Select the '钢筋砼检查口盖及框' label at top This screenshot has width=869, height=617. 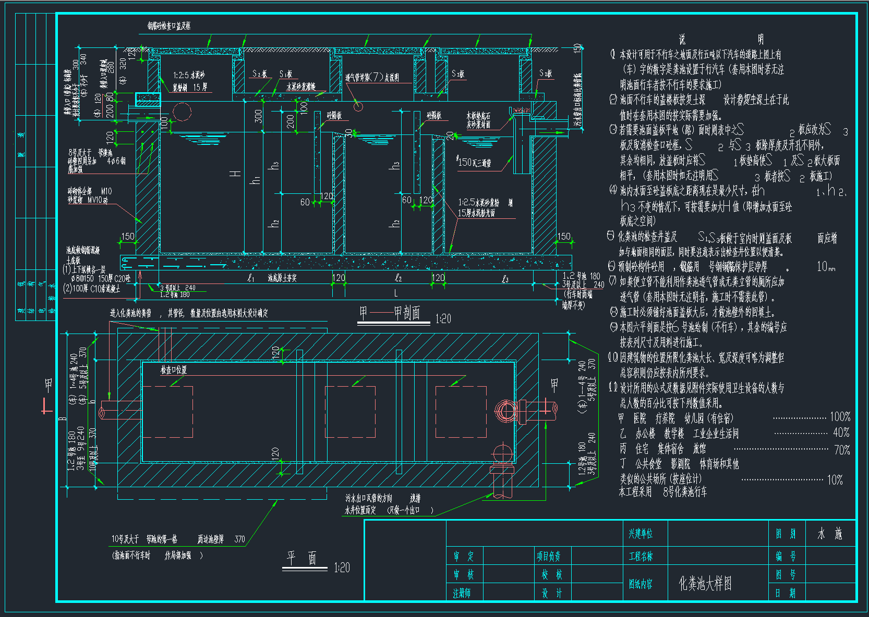click(168, 26)
